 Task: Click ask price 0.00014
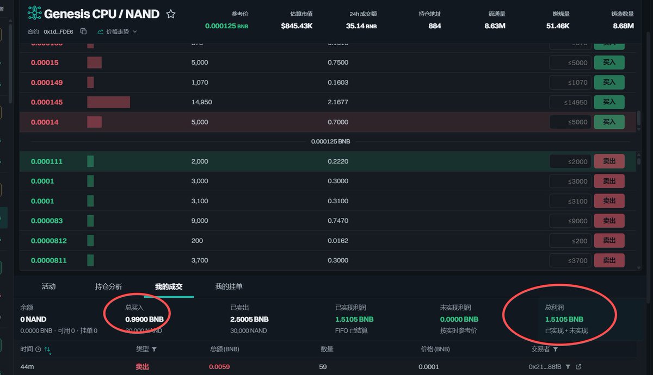[x=45, y=122]
